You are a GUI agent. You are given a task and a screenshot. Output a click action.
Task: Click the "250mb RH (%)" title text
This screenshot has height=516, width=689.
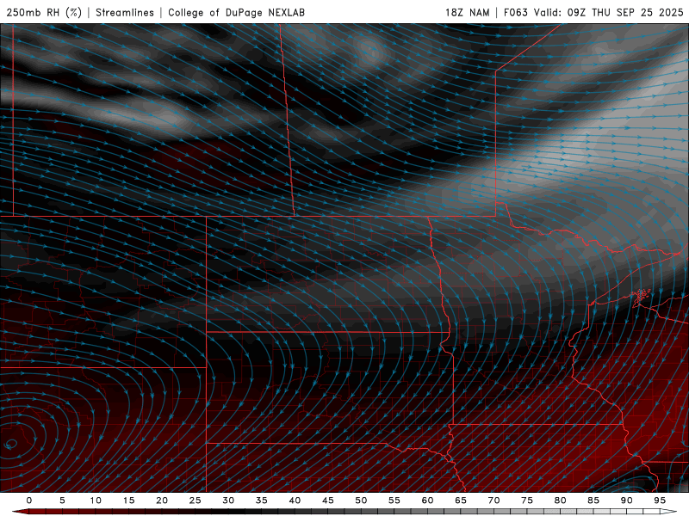44,12
